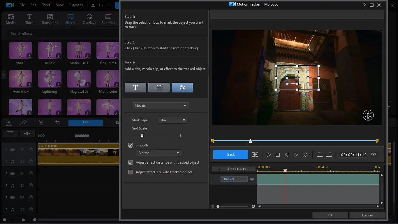Open the Normal smooth level dropdown

pyautogui.click(x=159, y=153)
